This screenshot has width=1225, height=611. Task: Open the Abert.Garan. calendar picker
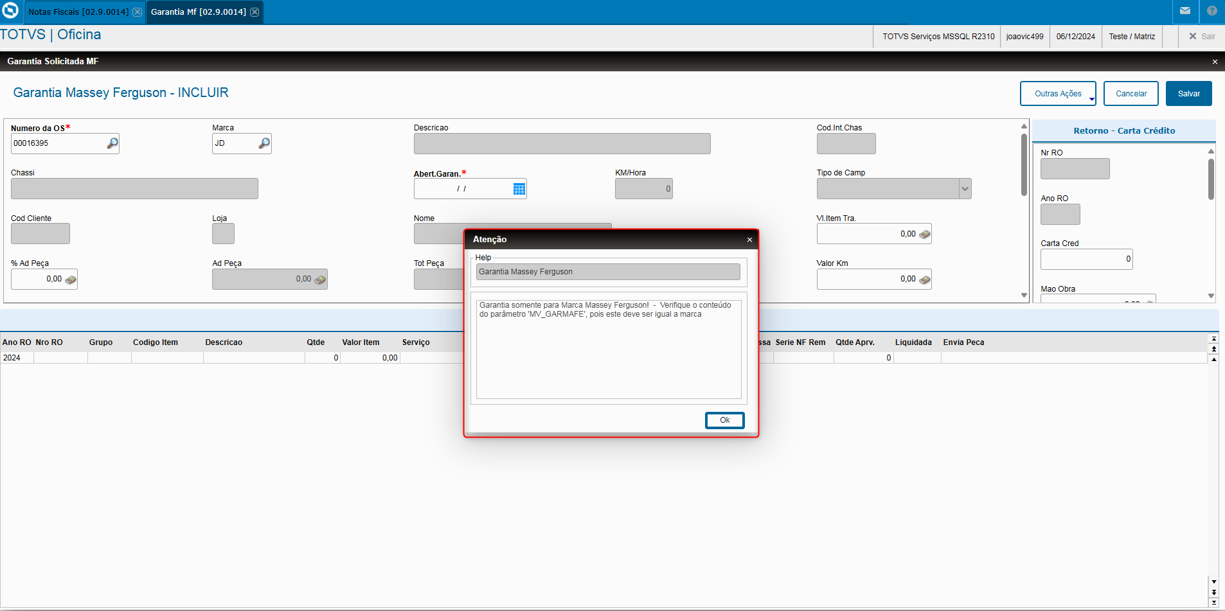pos(519,189)
